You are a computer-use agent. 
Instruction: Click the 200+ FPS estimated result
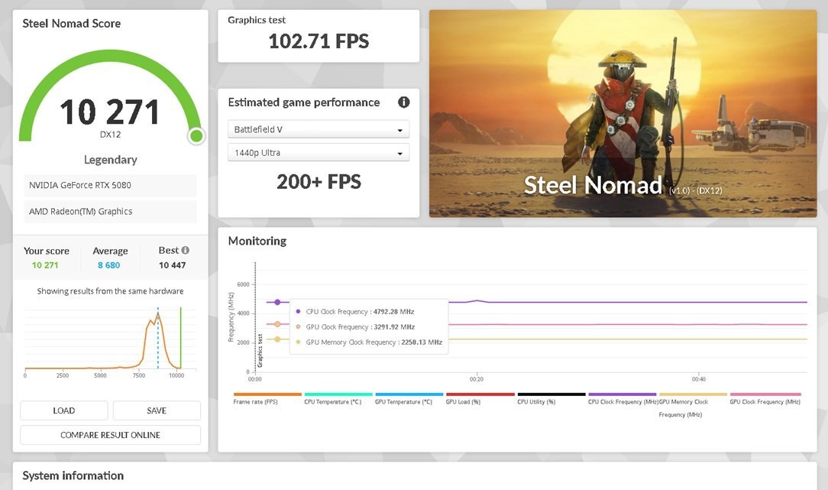click(x=319, y=182)
